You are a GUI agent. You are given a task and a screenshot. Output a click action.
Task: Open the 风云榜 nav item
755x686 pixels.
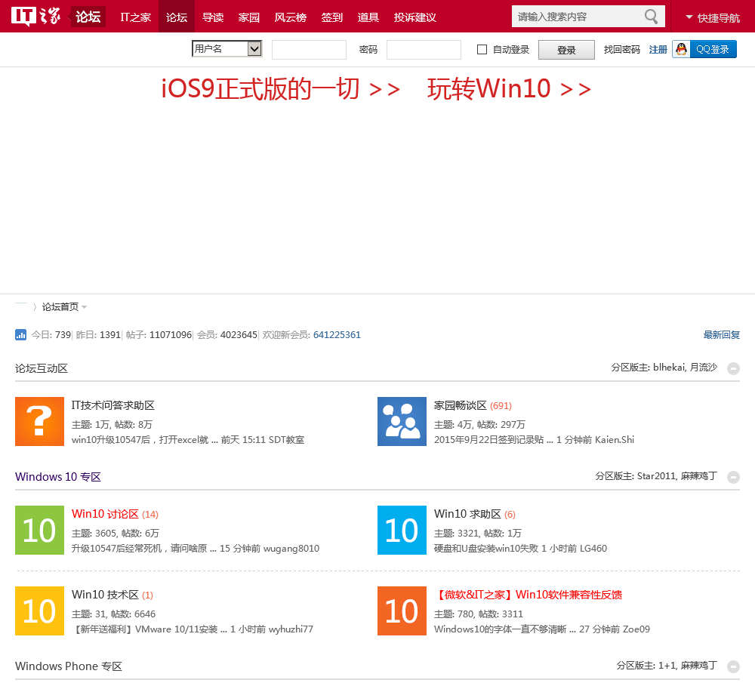click(291, 17)
